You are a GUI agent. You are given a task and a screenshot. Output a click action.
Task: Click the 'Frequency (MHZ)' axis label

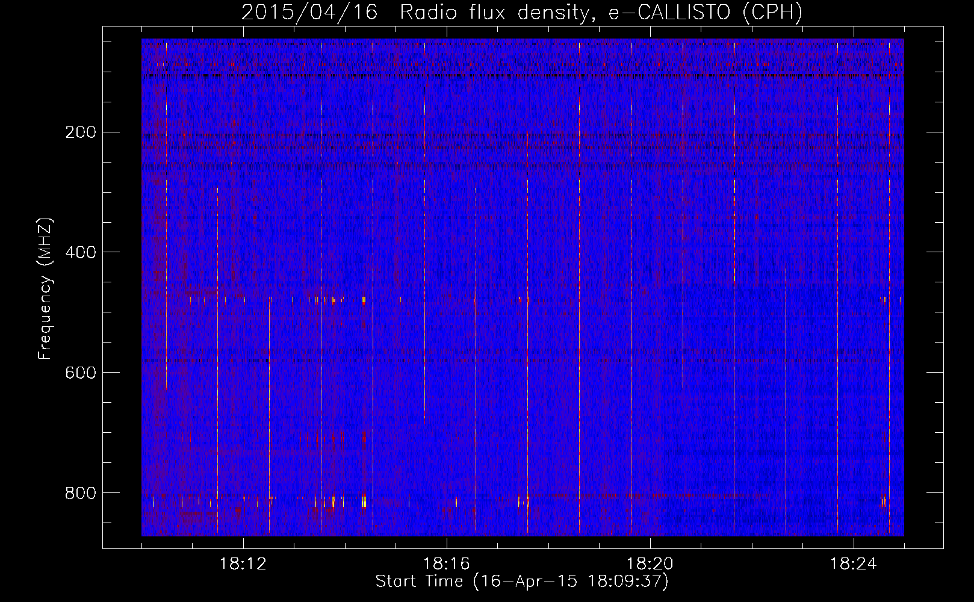tap(45, 289)
